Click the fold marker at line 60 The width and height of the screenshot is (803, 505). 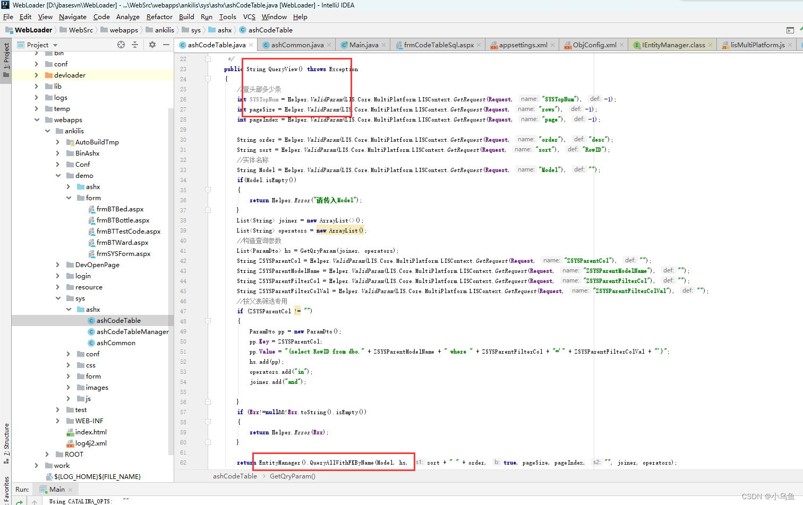tap(208, 442)
